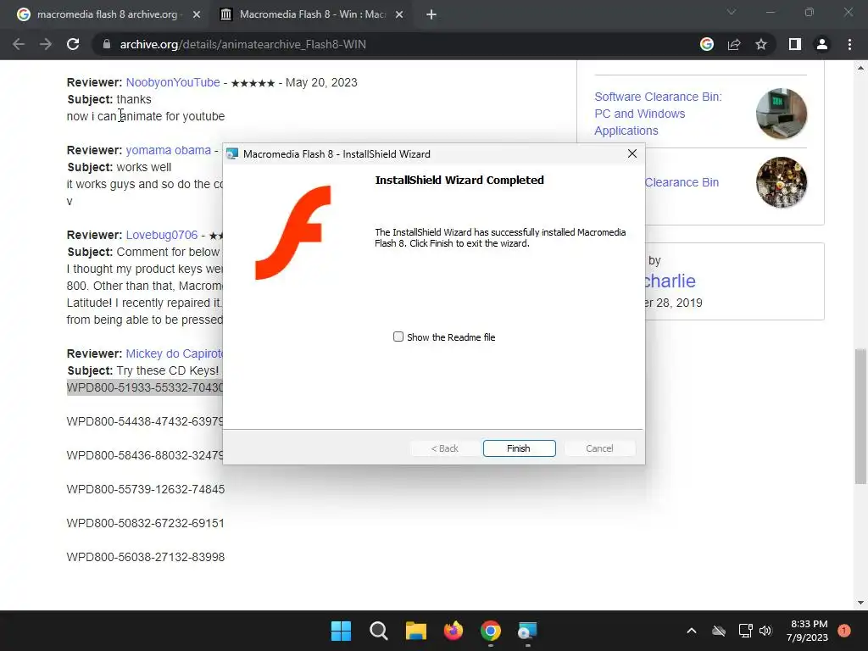This screenshot has height=651, width=868.
Task: Open the notification badge in the taskbar
Action: pyautogui.click(x=844, y=631)
